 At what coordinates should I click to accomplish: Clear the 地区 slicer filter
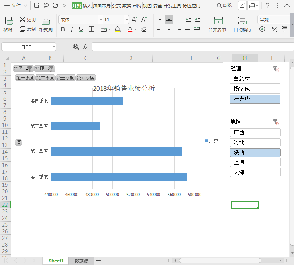pyautogui.click(x=276, y=122)
